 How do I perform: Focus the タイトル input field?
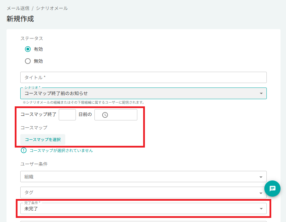coord(144,78)
